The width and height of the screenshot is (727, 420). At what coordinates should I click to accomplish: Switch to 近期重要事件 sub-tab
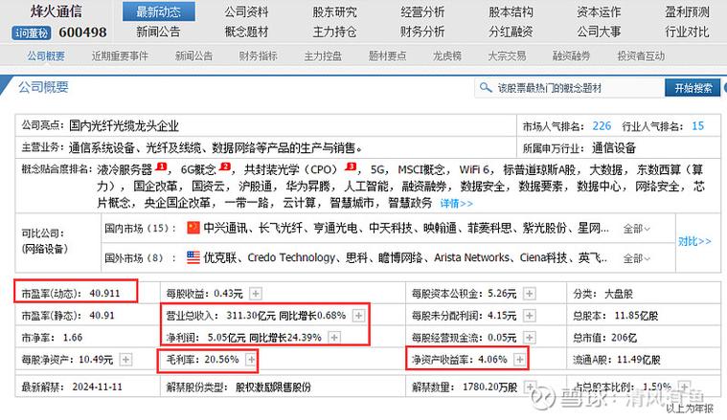click(120, 56)
